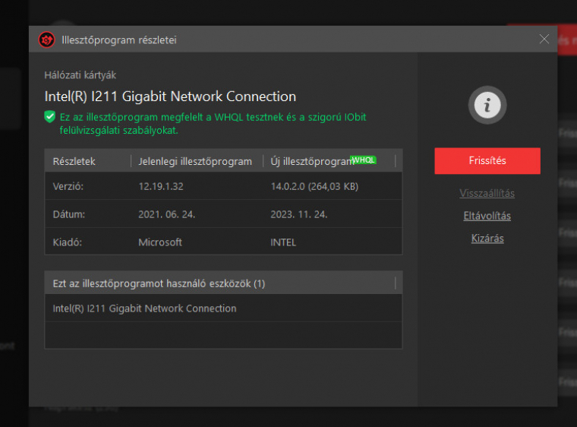Click the Verzió: row label

click(68, 186)
